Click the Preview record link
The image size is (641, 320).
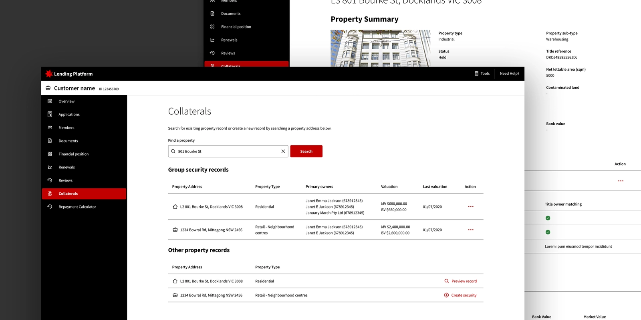coord(461,281)
